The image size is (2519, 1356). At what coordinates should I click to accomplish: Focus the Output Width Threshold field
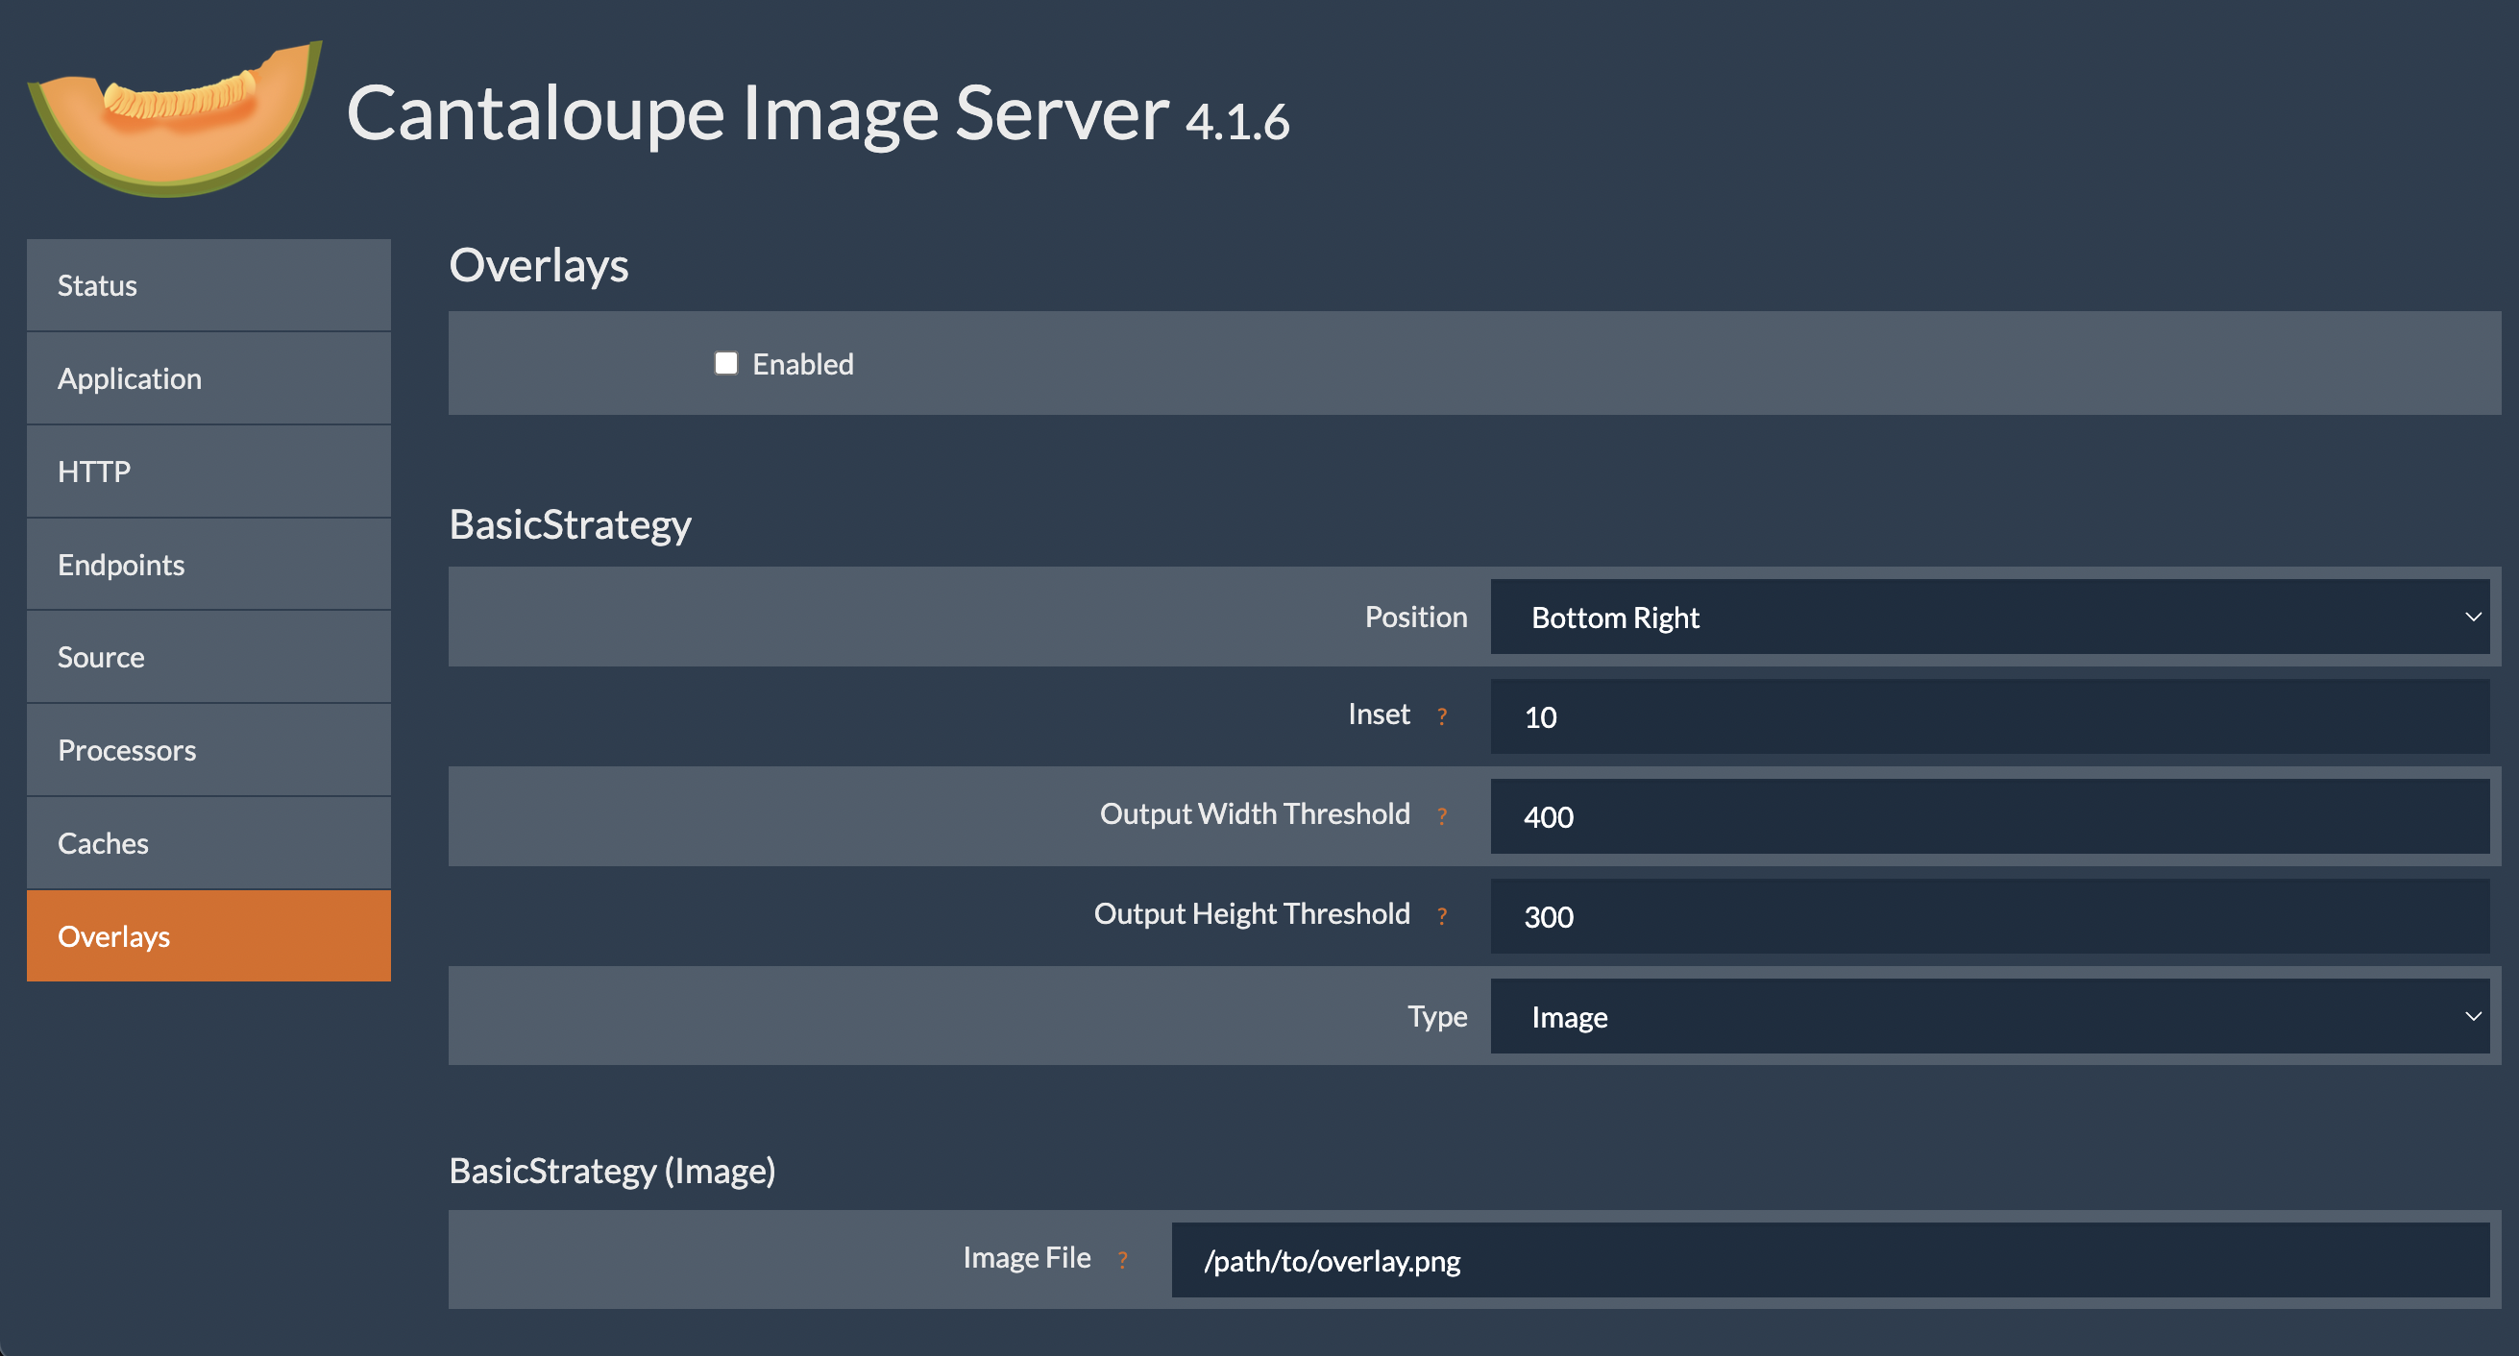1990,816
